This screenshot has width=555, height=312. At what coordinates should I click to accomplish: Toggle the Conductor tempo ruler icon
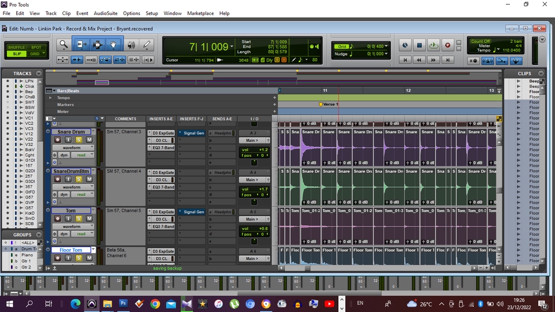[516, 61]
